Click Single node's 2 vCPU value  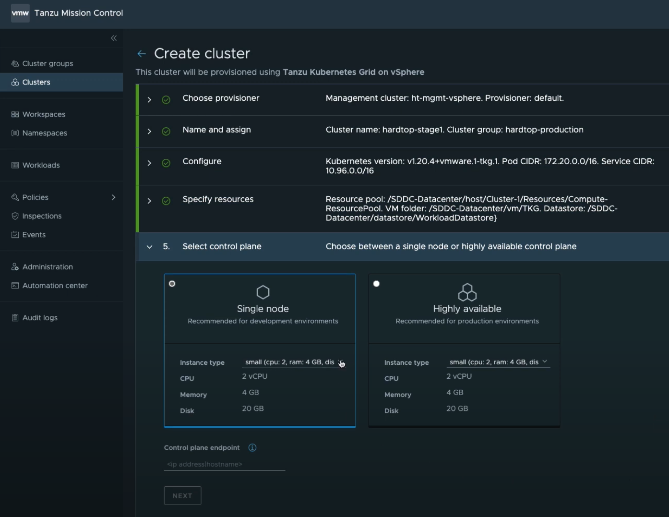coord(255,376)
